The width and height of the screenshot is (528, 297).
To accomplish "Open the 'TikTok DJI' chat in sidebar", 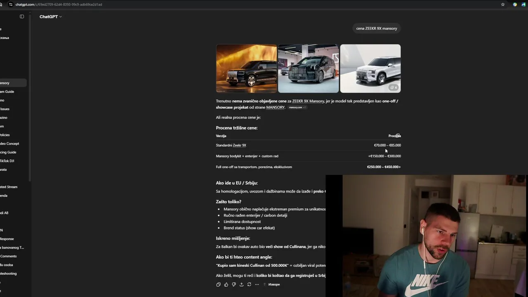I will [x=12, y=161].
